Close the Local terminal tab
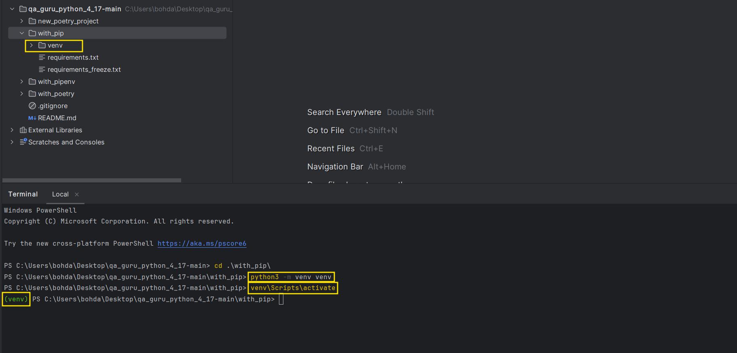The image size is (737, 353). [x=77, y=194]
